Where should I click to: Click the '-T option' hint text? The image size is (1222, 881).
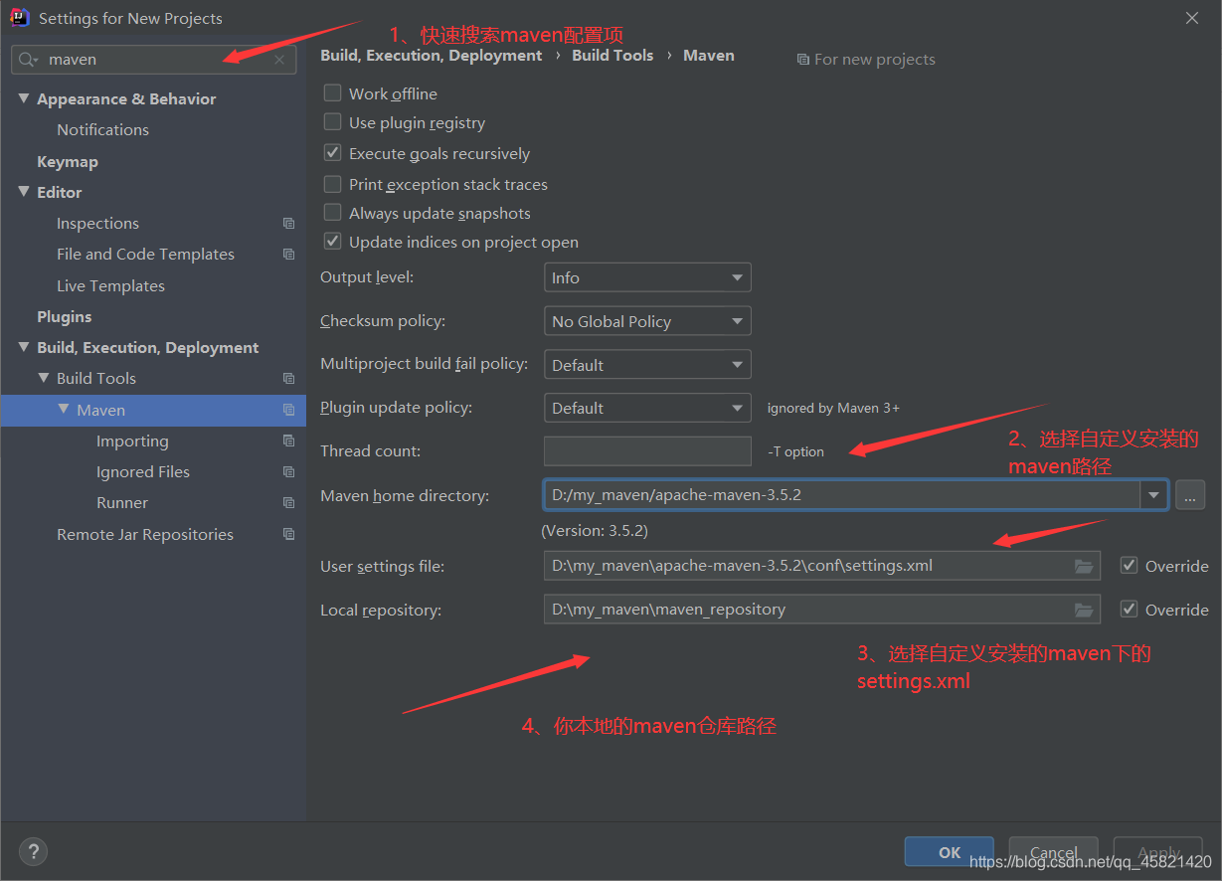click(x=795, y=451)
